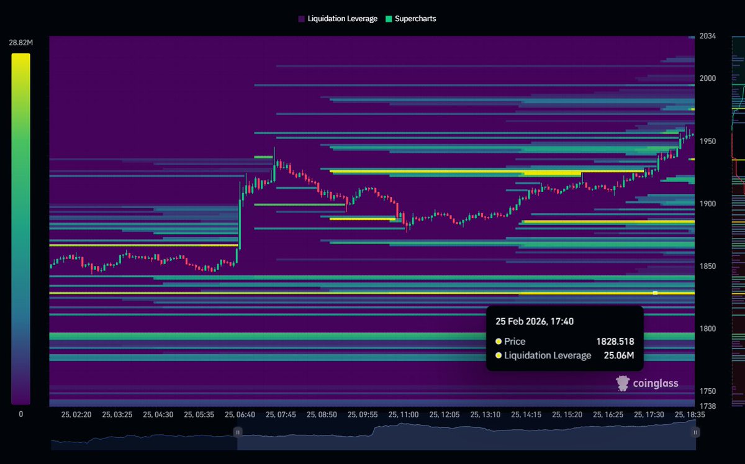The height and width of the screenshot is (464, 745).
Task: Click the '25, 13:10' time axis label
Action: pos(484,414)
